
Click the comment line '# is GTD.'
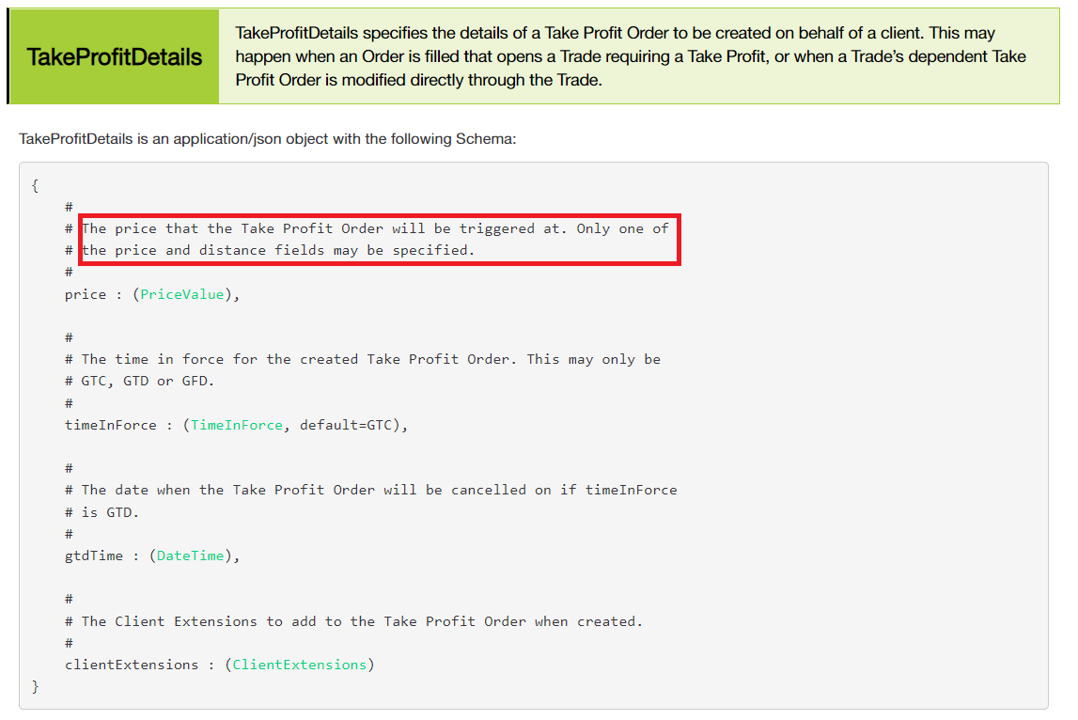click(x=102, y=511)
